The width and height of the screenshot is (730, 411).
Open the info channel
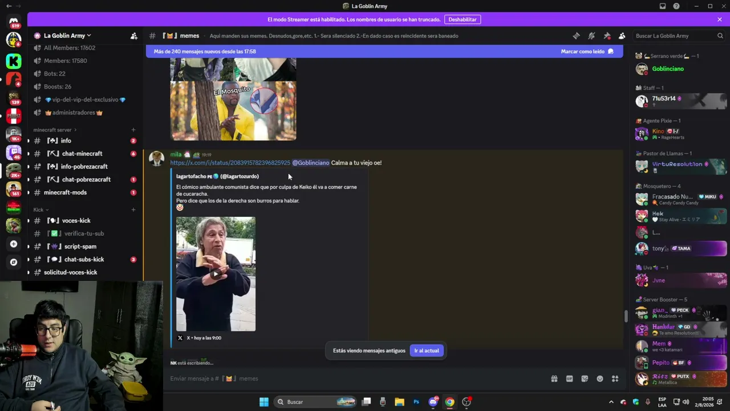(84, 141)
